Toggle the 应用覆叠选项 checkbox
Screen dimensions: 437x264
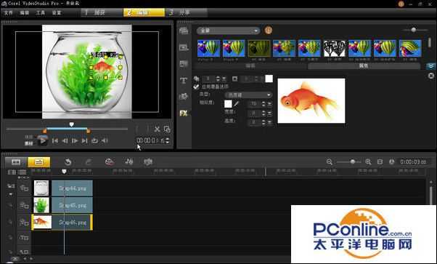click(x=196, y=87)
